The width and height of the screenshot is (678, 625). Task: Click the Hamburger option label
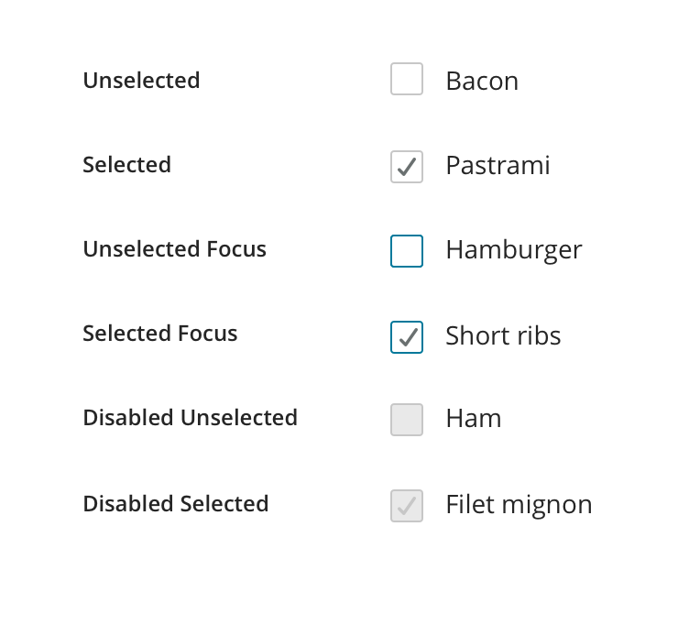click(x=513, y=250)
